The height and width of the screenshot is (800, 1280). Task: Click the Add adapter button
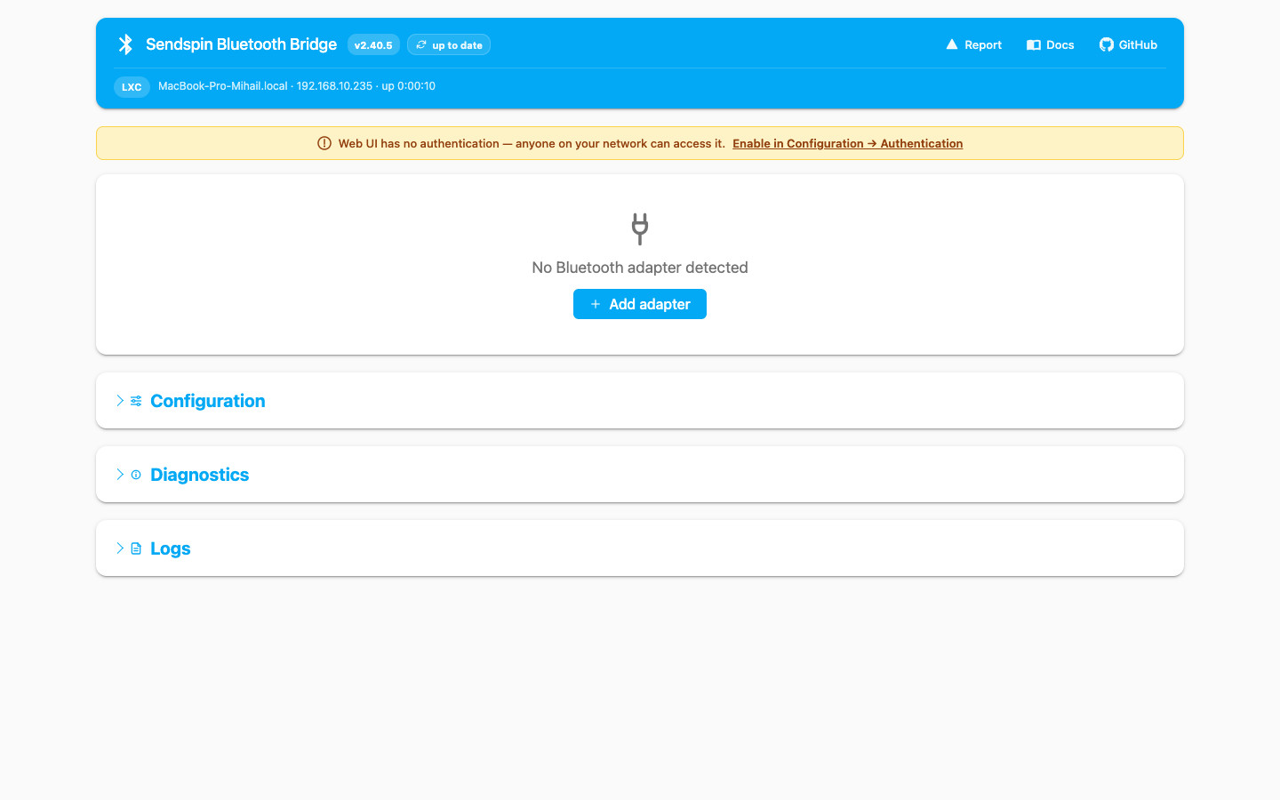click(640, 304)
